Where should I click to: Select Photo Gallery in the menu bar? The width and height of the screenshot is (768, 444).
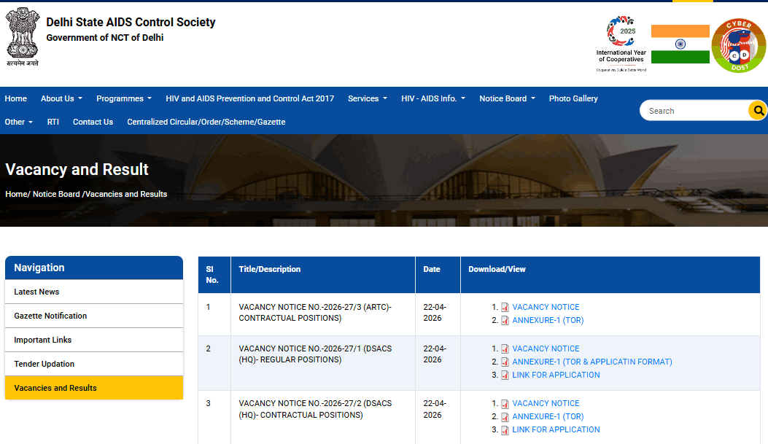[573, 98]
